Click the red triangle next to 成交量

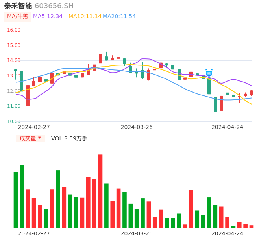[x=39, y=138]
